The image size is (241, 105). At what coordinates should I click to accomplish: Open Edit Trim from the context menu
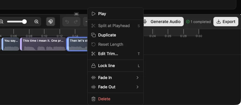pos(116,54)
